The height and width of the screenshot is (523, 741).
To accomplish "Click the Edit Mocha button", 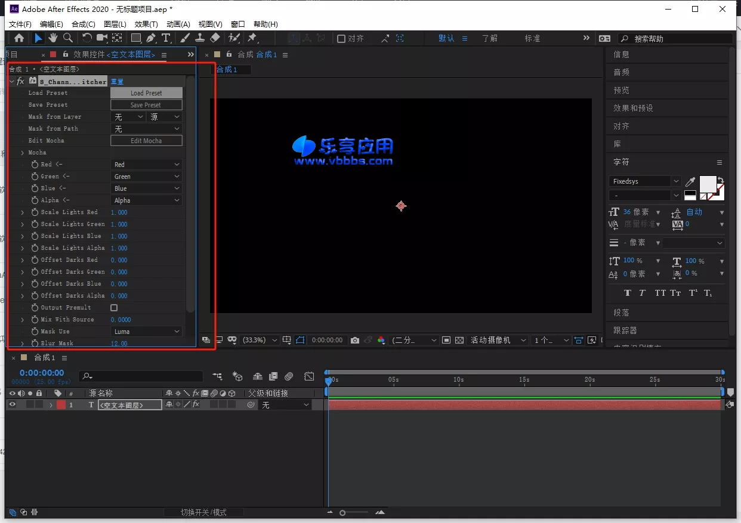I will tap(146, 140).
